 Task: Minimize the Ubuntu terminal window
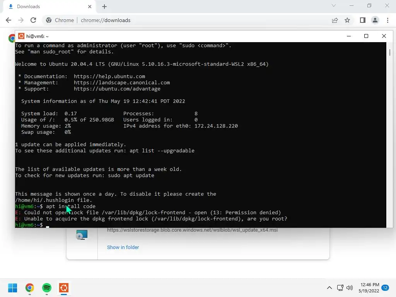click(349, 36)
